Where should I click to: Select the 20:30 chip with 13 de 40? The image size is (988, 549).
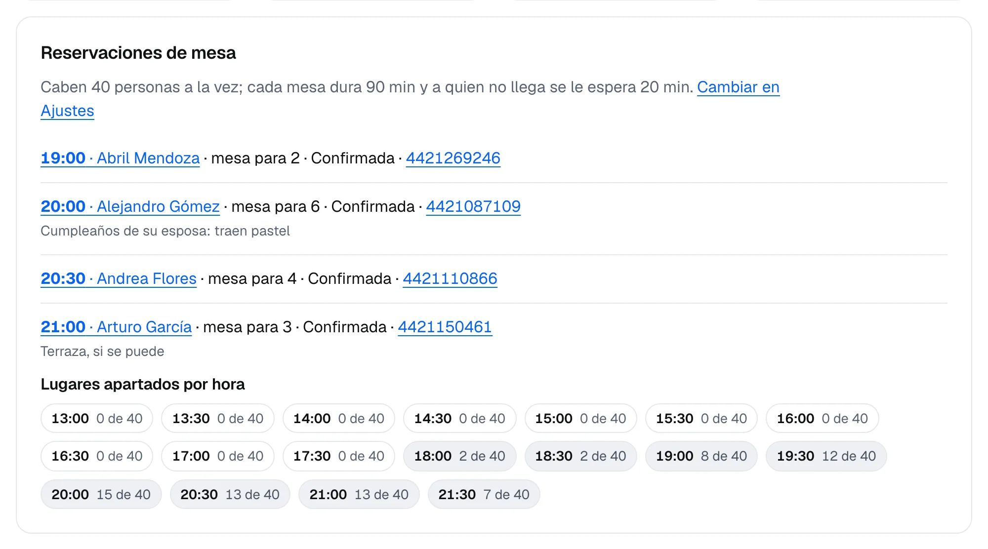230,495
